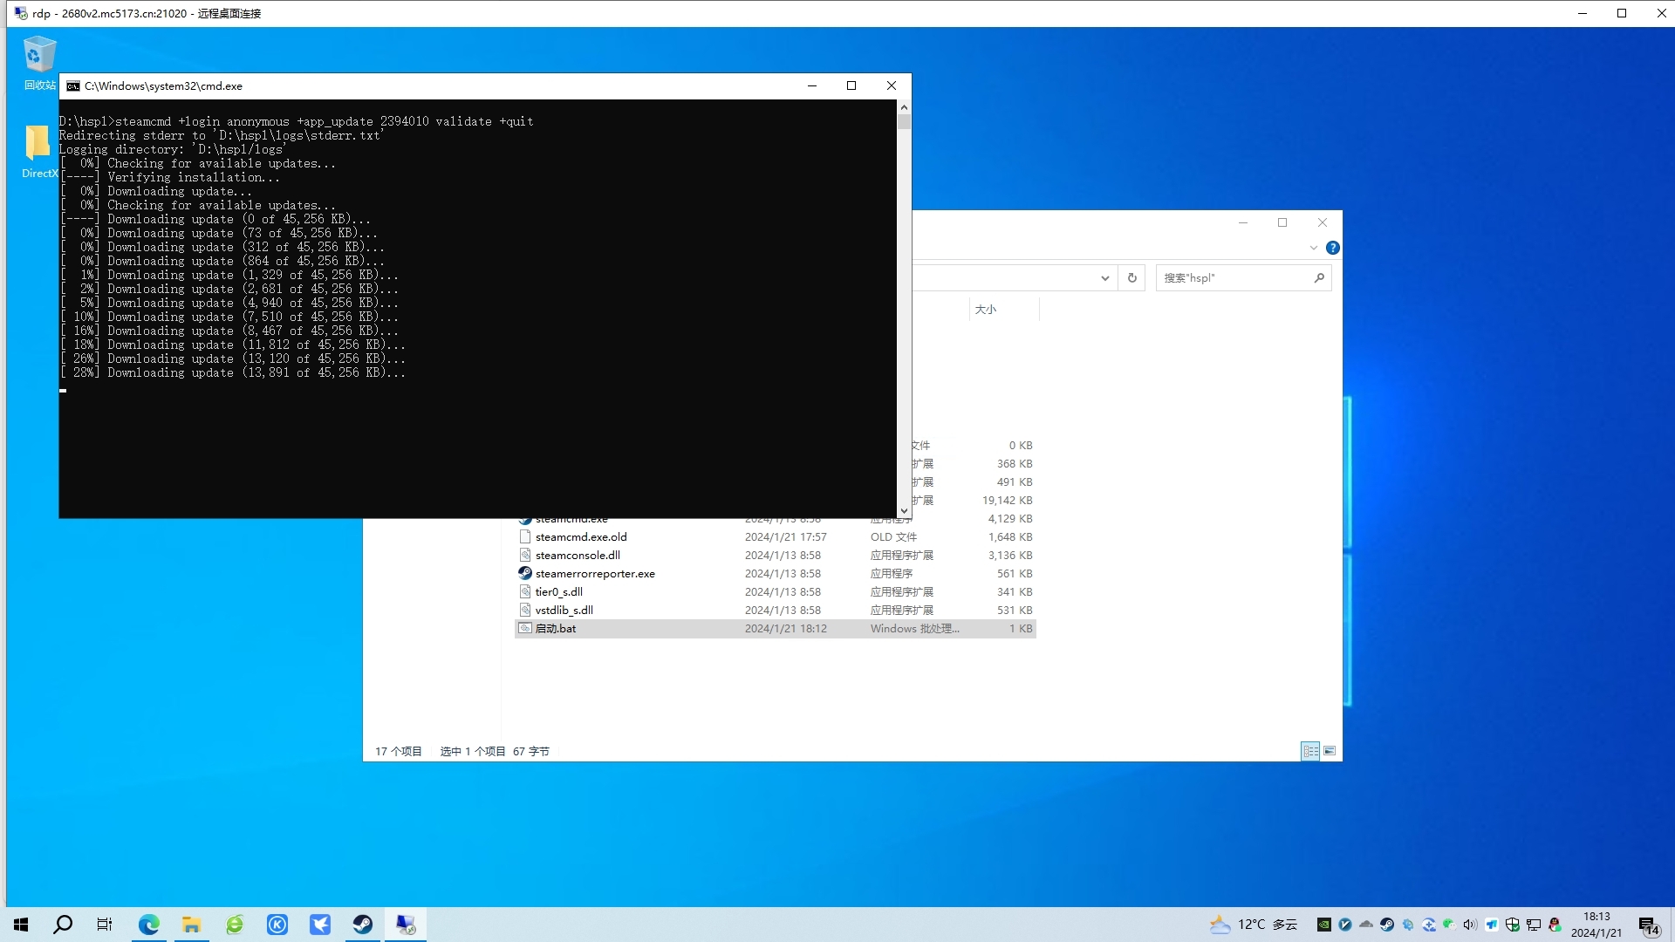Select the tier0_s.dll file
Image resolution: width=1675 pixels, height=942 pixels.
click(x=559, y=592)
